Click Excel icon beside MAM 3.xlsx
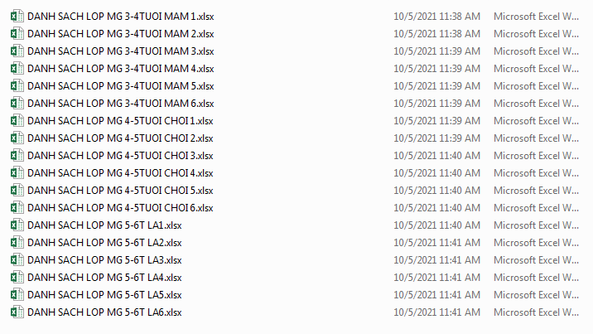 click(x=17, y=51)
